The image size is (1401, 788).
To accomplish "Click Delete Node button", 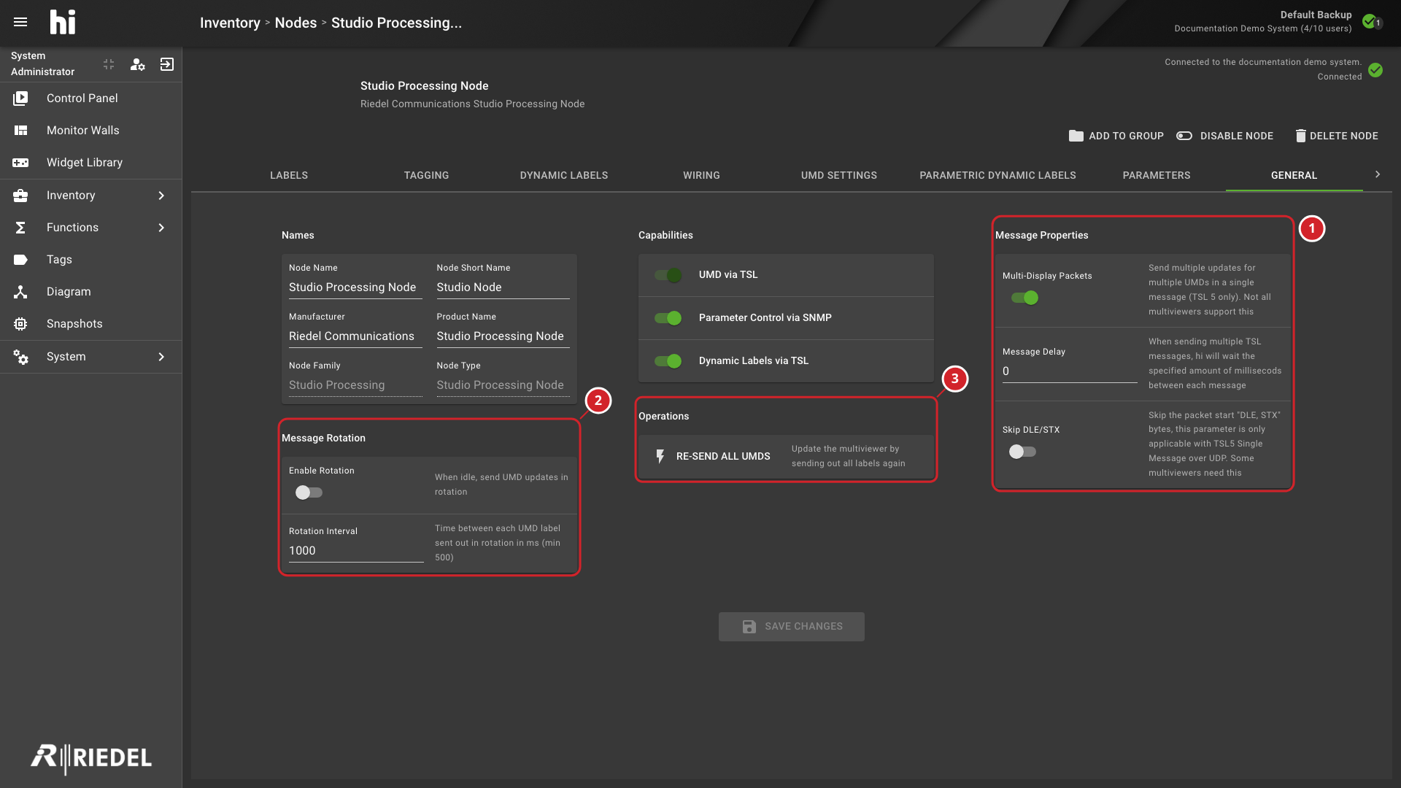I will pyautogui.click(x=1337, y=136).
